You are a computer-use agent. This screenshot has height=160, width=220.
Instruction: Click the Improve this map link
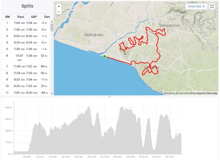point(207,93)
